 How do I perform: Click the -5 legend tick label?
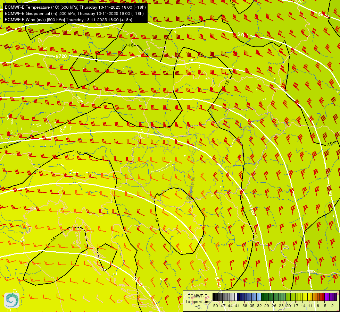click(x=324, y=306)
